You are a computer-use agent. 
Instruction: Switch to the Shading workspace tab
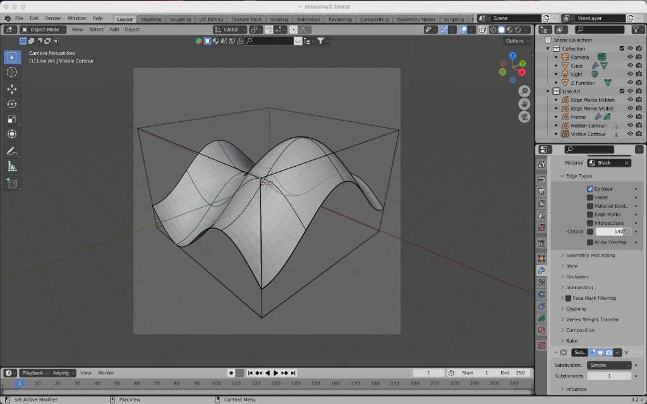279,20
